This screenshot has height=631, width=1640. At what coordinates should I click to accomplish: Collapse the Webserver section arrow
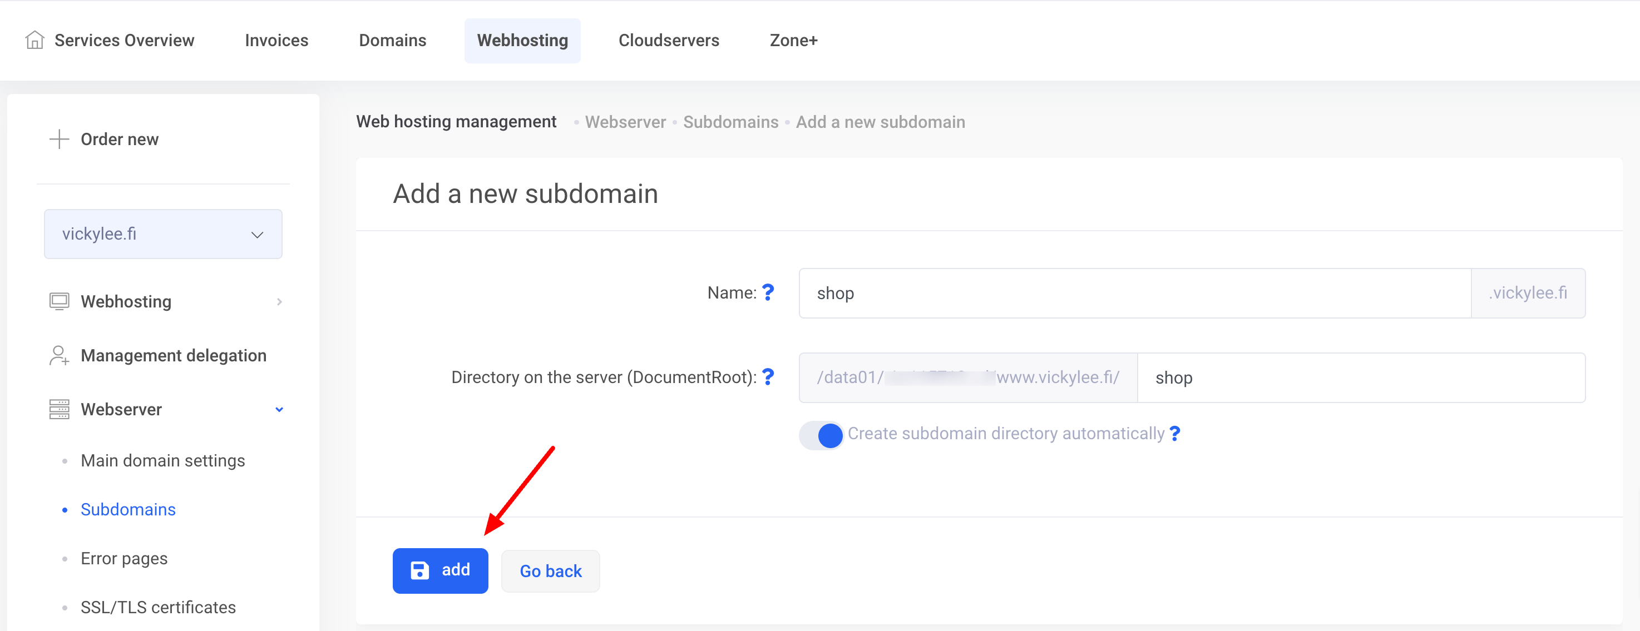(x=279, y=410)
